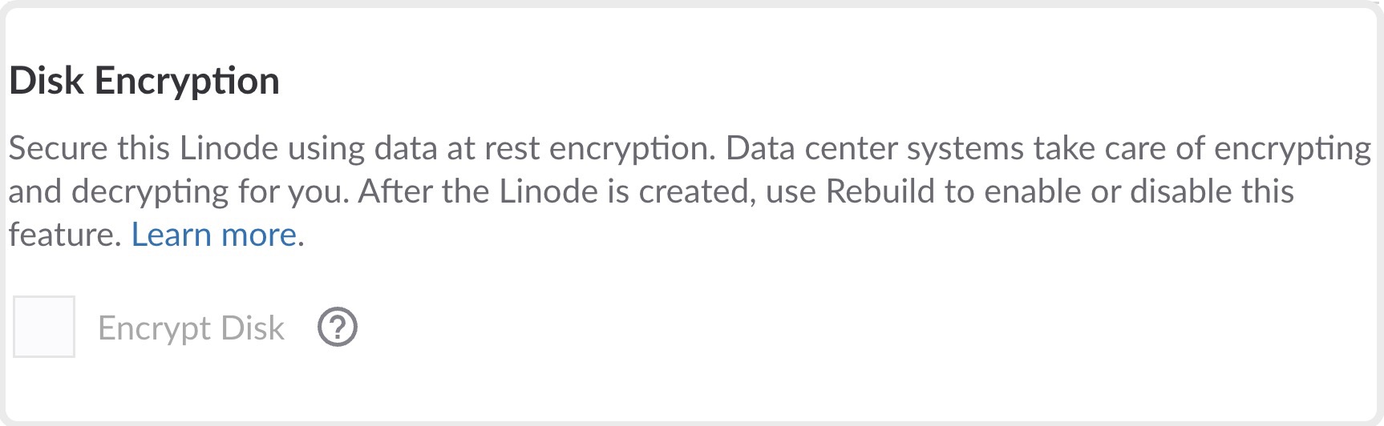The image size is (1384, 426).
Task: Select the "Data center systems" sentence text
Action: point(874,148)
